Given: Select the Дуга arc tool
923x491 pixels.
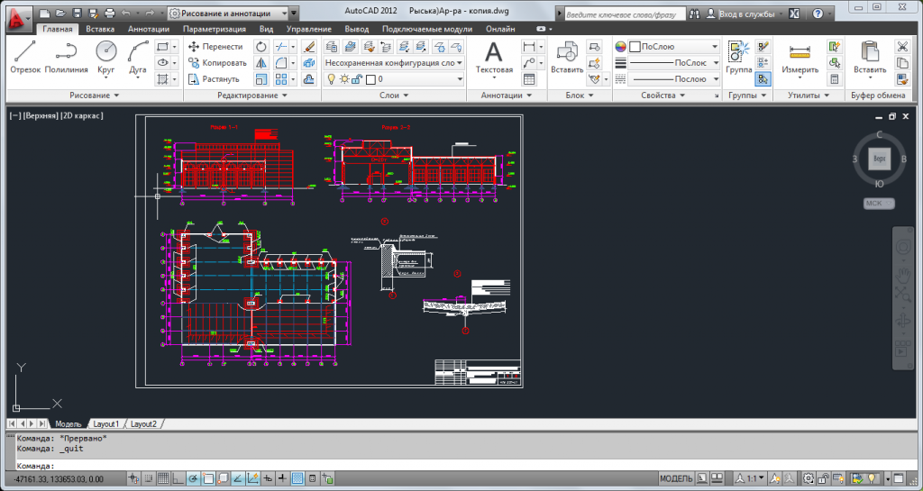Looking at the screenshot, I should (138, 58).
